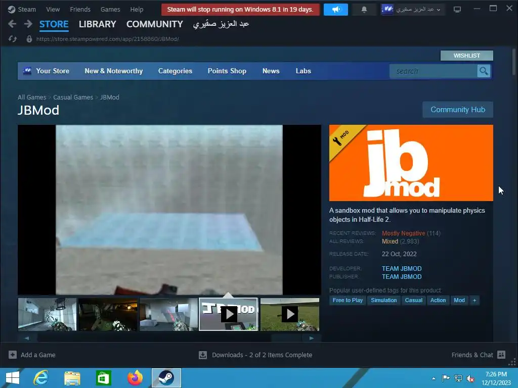This screenshot has height=388, width=518.
Task: Open the Downloads icon in footer
Action: (x=203, y=355)
